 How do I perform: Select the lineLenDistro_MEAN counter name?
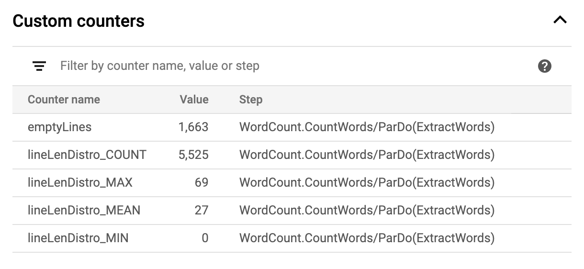84,210
